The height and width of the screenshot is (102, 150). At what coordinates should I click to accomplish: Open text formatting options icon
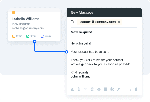pos(72,89)
